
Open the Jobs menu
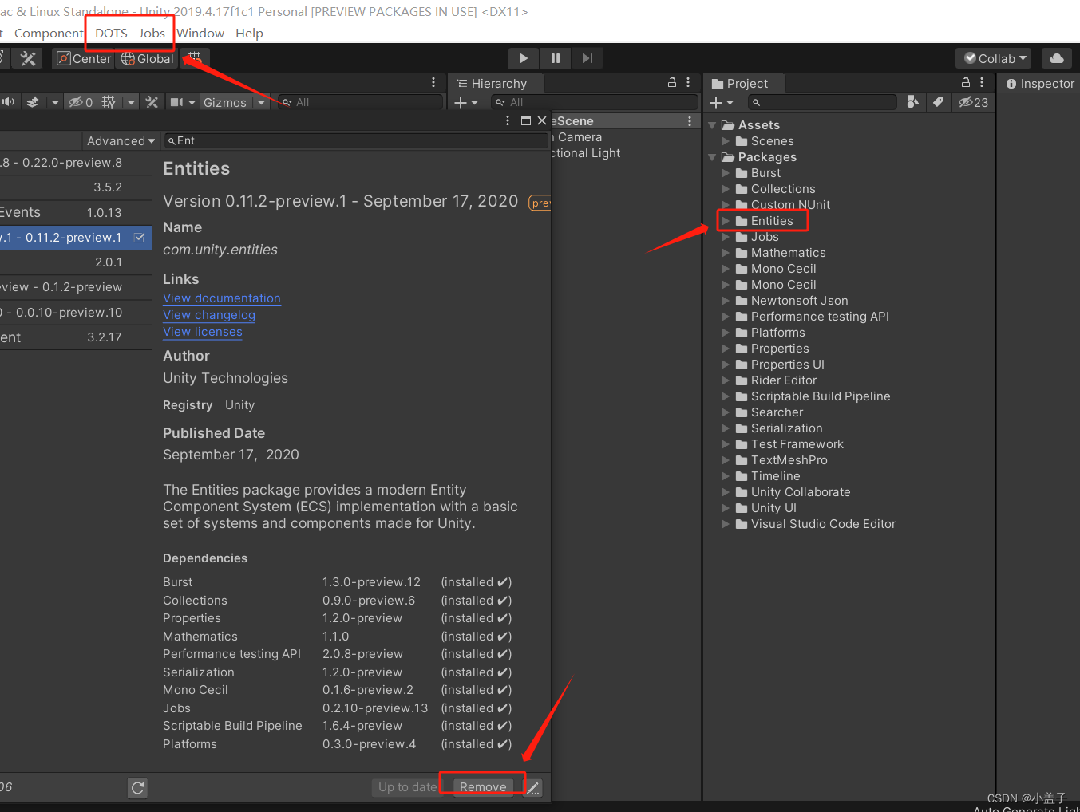pyautogui.click(x=152, y=33)
